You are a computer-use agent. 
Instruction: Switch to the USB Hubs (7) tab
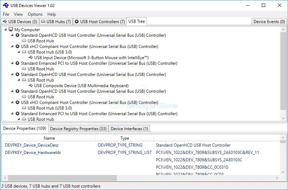coord(56,22)
